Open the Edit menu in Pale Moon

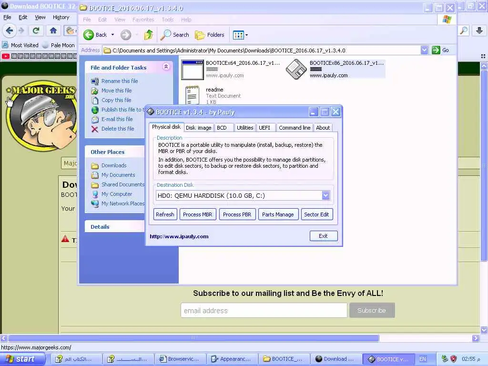(x=23, y=18)
